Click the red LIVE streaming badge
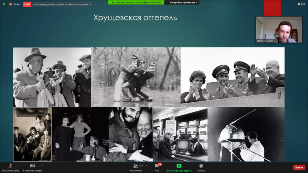308x173 pixels. [27, 4]
